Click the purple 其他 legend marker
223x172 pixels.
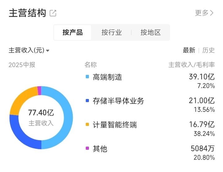(87, 148)
